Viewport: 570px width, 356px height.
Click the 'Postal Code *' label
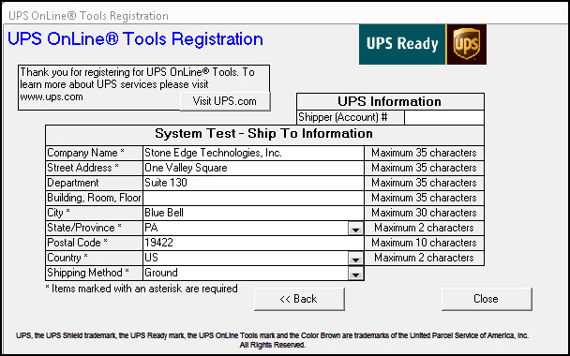coord(78,243)
